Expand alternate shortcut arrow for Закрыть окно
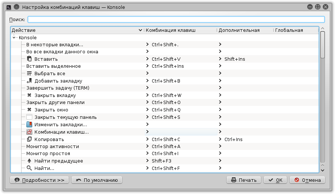 [220, 109]
